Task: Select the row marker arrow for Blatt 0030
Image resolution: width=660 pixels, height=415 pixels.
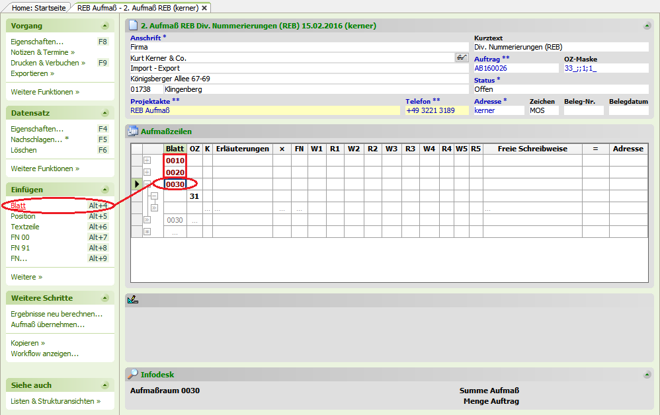Action: coord(137,184)
